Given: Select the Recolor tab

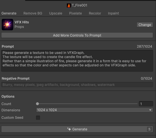Looking at the screenshot, I should click(95, 13).
